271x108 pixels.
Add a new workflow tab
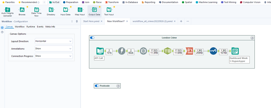pyautogui.click(x=181, y=21)
